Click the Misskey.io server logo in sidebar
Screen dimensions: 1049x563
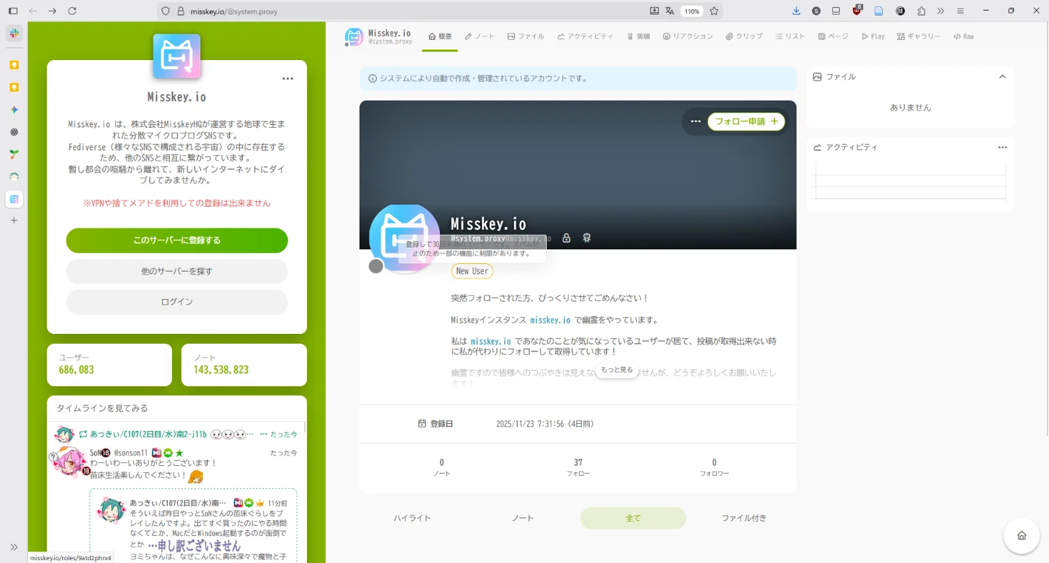pos(177,57)
